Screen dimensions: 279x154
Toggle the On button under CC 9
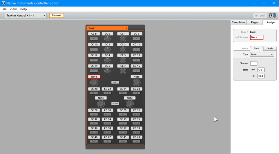pos(137,39)
